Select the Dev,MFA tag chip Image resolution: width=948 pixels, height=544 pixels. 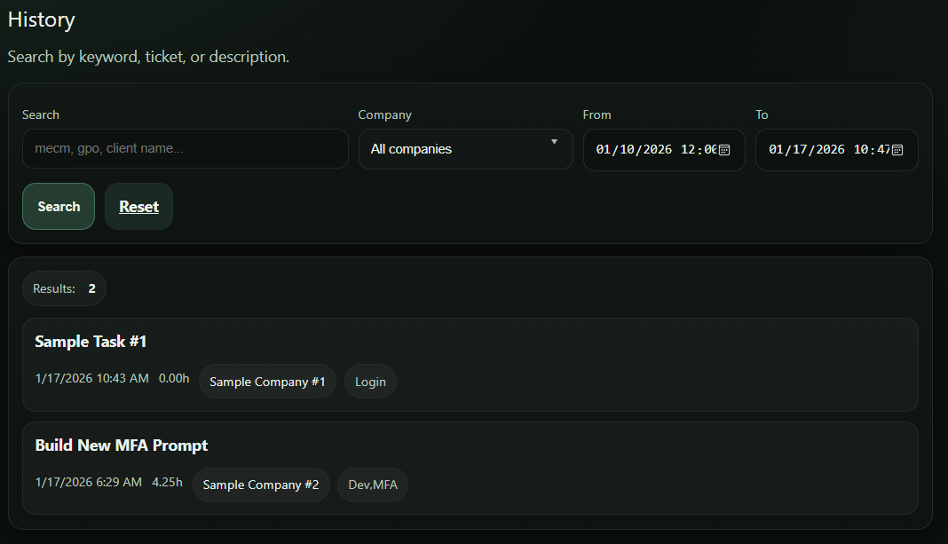tap(372, 485)
